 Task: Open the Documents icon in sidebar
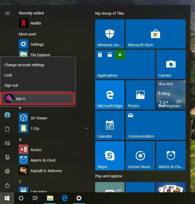[7, 129]
